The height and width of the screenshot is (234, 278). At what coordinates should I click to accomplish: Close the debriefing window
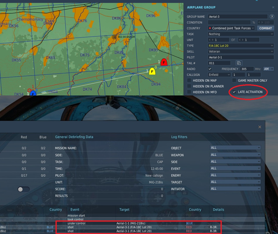[x=260, y=127]
